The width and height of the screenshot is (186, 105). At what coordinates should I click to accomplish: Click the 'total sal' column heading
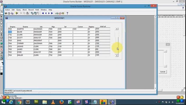(x=103, y=27)
